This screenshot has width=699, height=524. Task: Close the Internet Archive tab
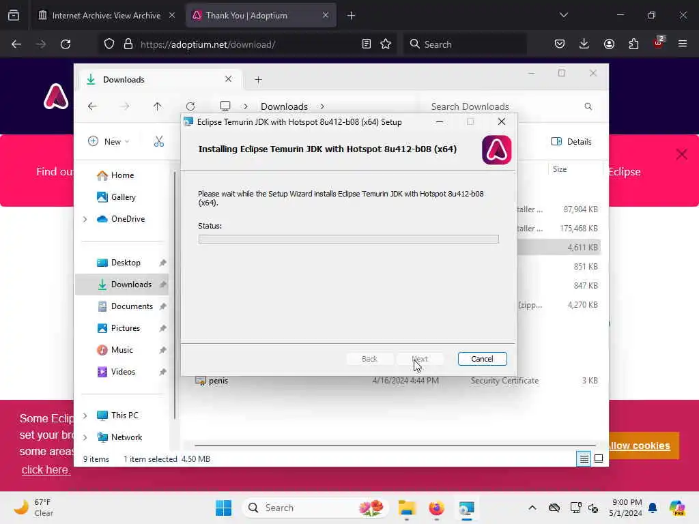pyautogui.click(x=172, y=16)
